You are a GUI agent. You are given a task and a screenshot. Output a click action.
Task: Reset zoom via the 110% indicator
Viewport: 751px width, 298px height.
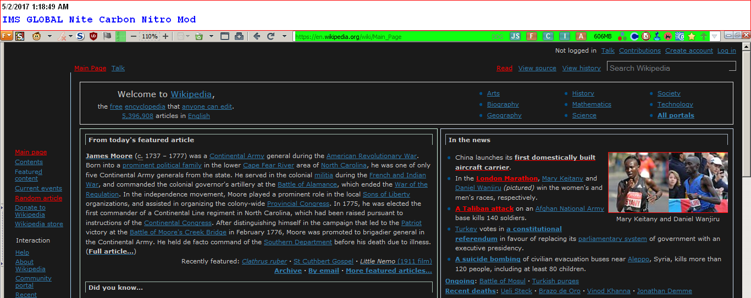pyautogui.click(x=150, y=36)
